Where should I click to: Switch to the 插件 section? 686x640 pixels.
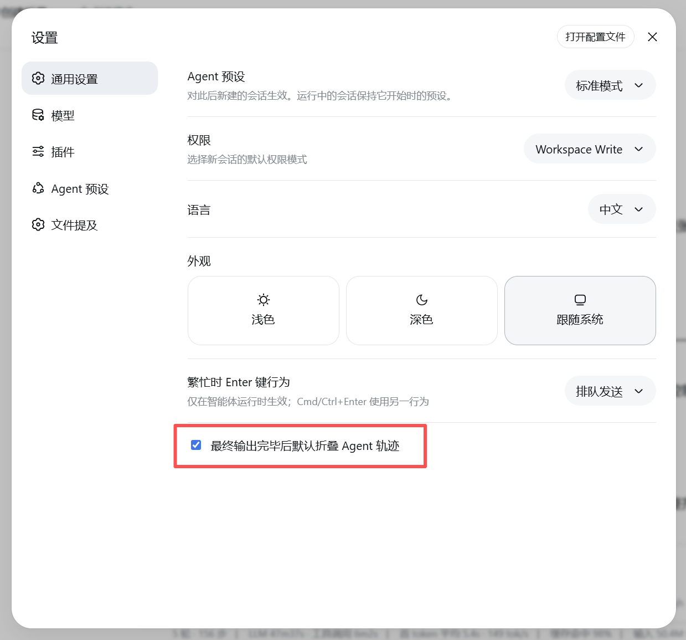point(90,151)
